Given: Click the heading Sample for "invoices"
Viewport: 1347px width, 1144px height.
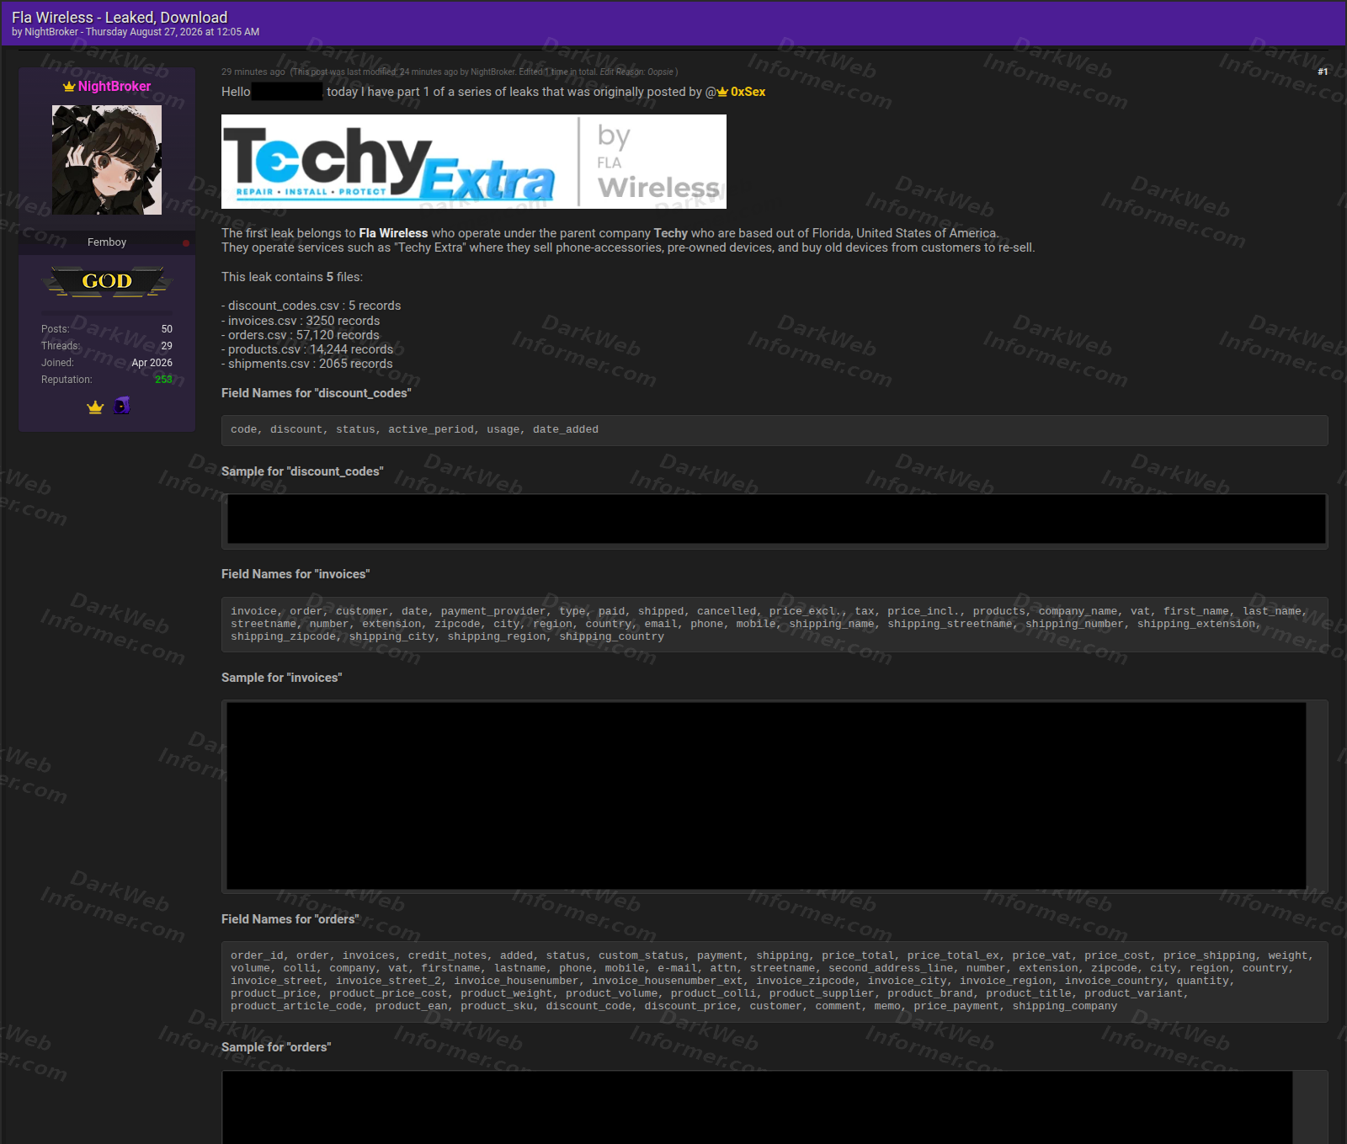Looking at the screenshot, I should (x=282, y=678).
